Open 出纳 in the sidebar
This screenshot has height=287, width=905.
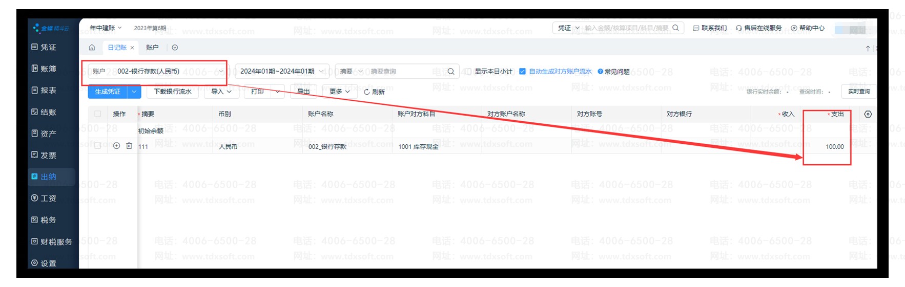[x=48, y=177]
